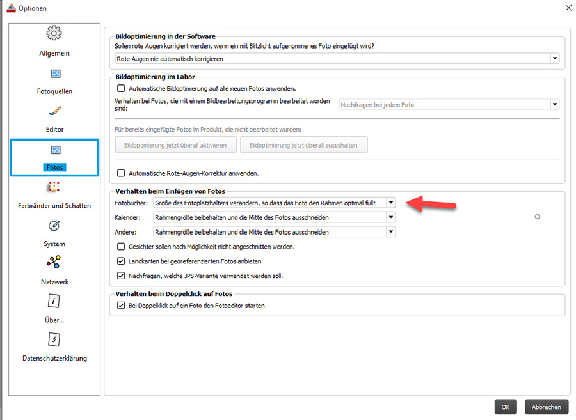The width and height of the screenshot is (576, 420).
Task: Click Bildoptimierung in der Software heading
Action: tap(165, 36)
